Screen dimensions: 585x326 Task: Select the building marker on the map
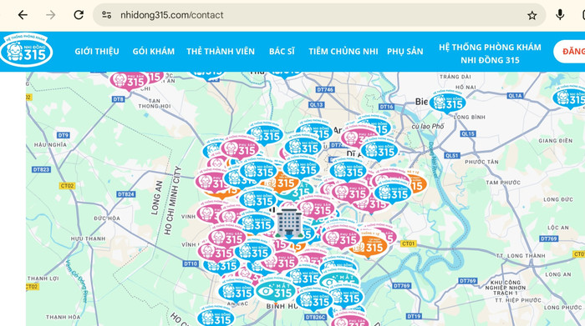(x=289, y=223)
